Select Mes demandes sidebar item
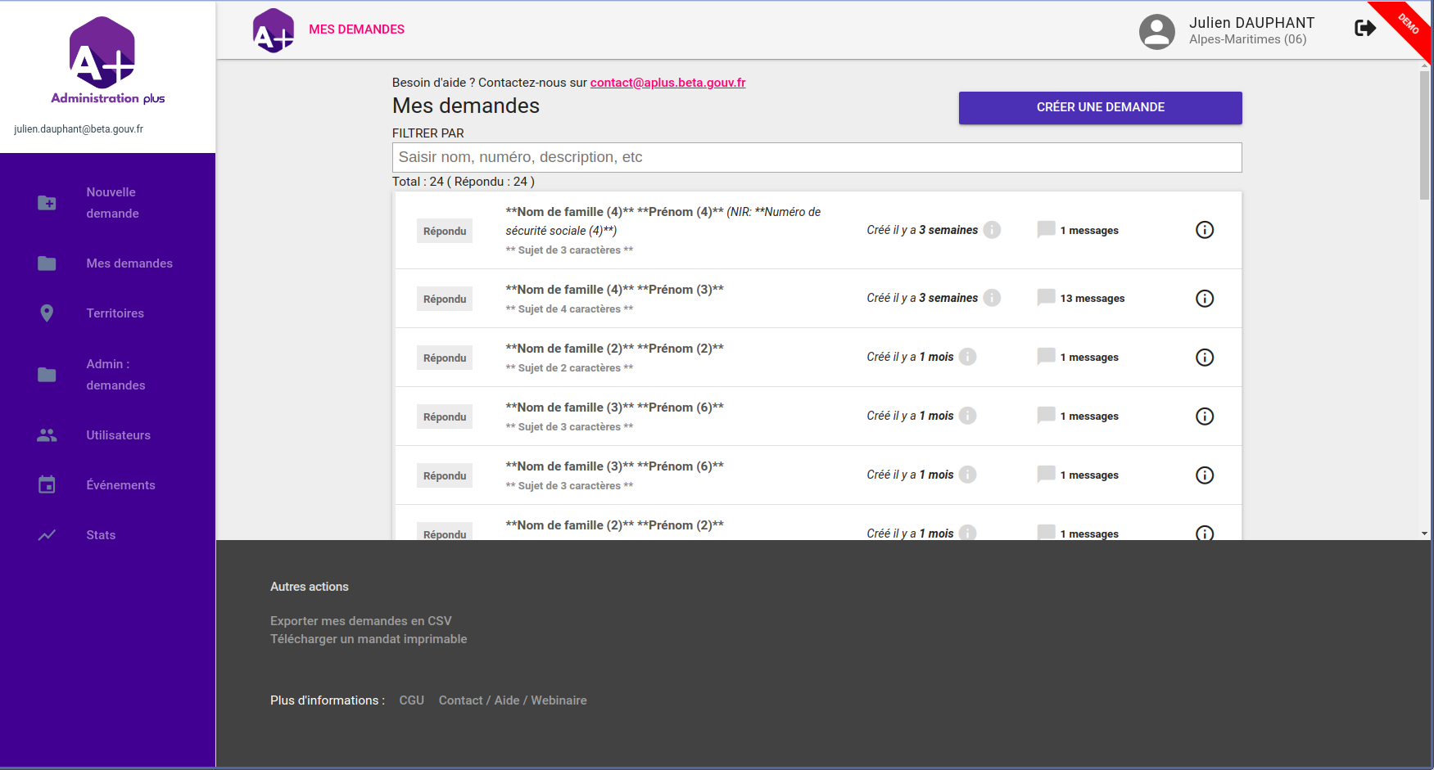 point(129,263)
